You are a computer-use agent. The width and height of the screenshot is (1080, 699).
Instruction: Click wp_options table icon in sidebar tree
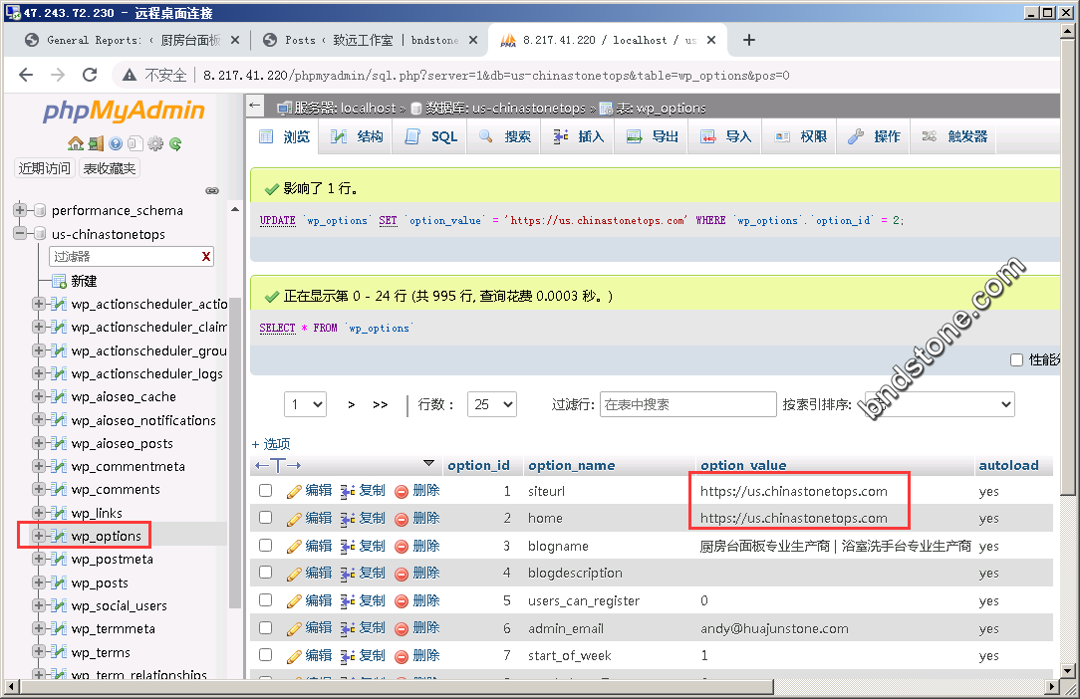pyautogui.click(x=59, y=536)
